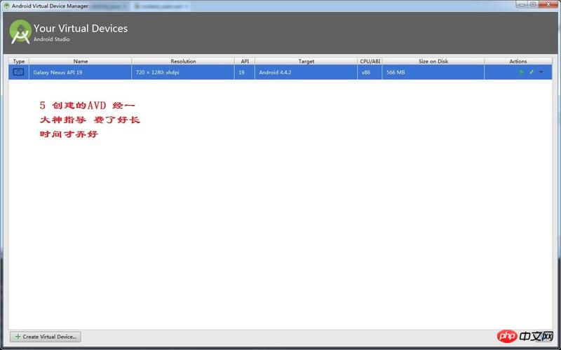The width and height of the screenshot is (561, 350).
Task: Click the Android Studio logo in header
Action: click(20, 33)
